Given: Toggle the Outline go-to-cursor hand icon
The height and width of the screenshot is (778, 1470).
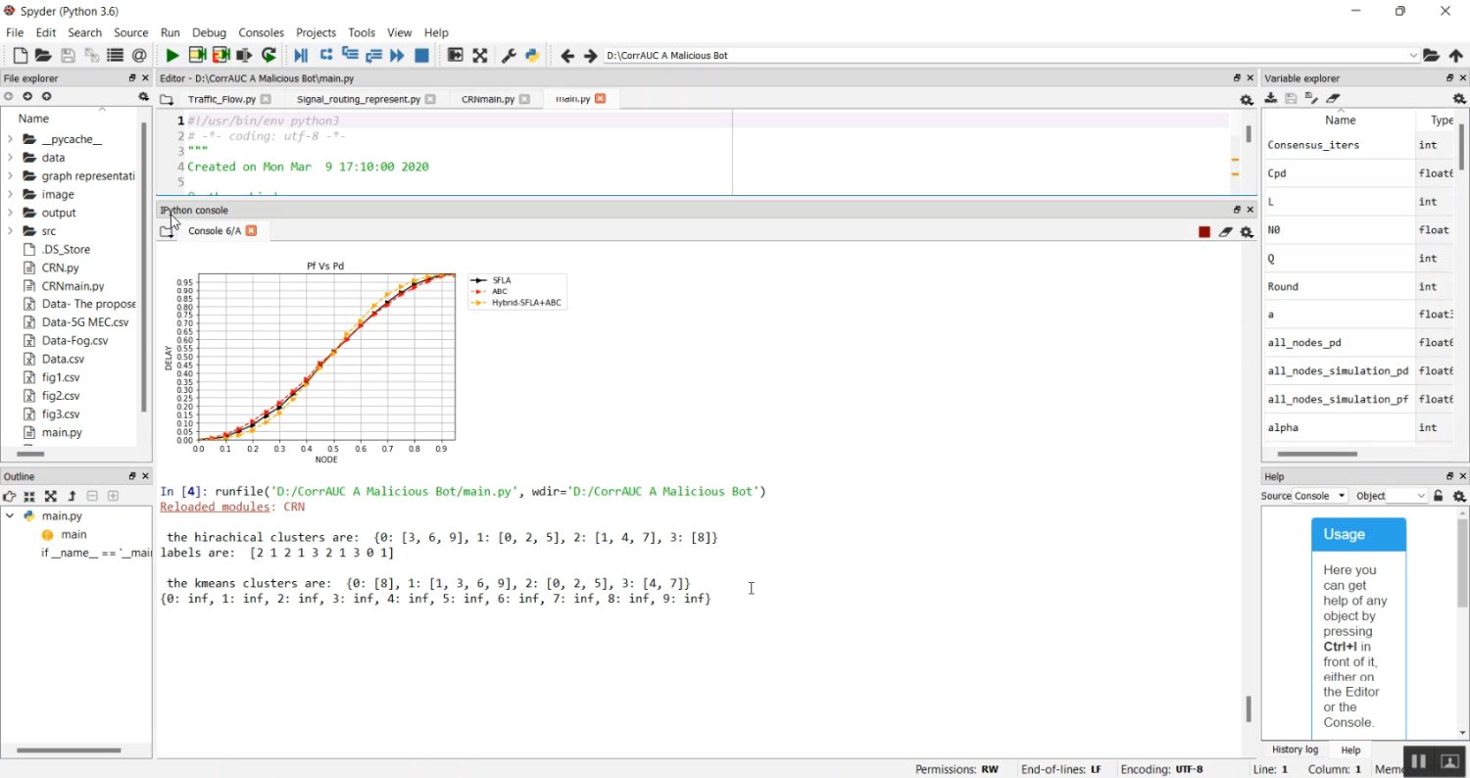Looking at the screenshot, I should point(10,497).
